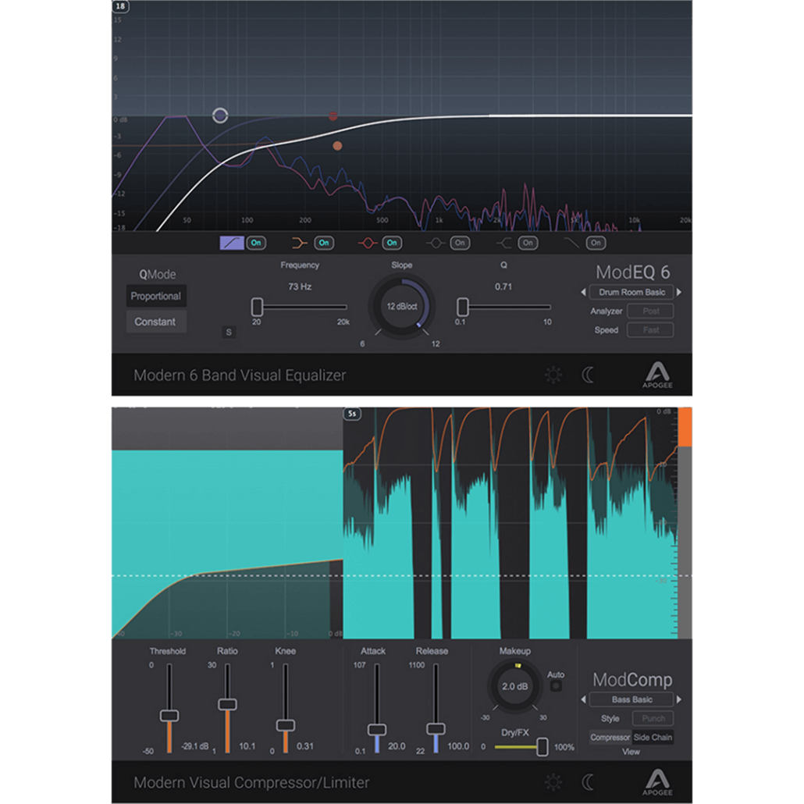The width and height of the screenshot is (804, 804).
Task: Open the Analyzer Post dropdown
Action: click(650, 311)
